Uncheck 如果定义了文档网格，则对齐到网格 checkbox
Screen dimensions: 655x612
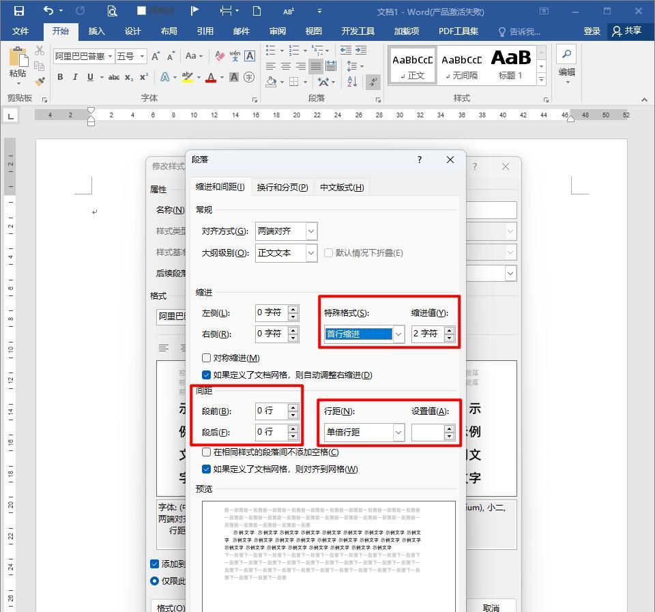(207, 469)
